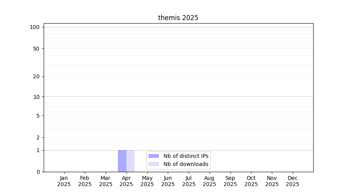Select the 'Nb of downloads' legend label
Viewport: 348px width, 193px height.
(186, 164)
